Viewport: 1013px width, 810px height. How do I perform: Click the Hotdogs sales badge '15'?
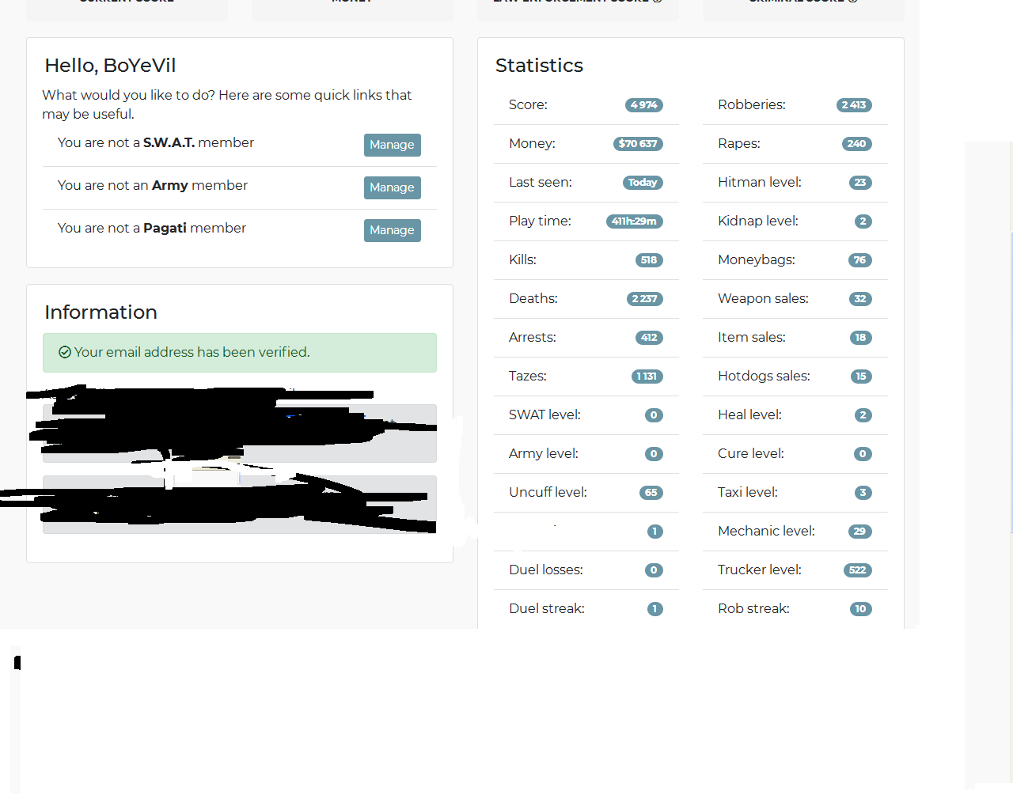(x=861, y=377)
